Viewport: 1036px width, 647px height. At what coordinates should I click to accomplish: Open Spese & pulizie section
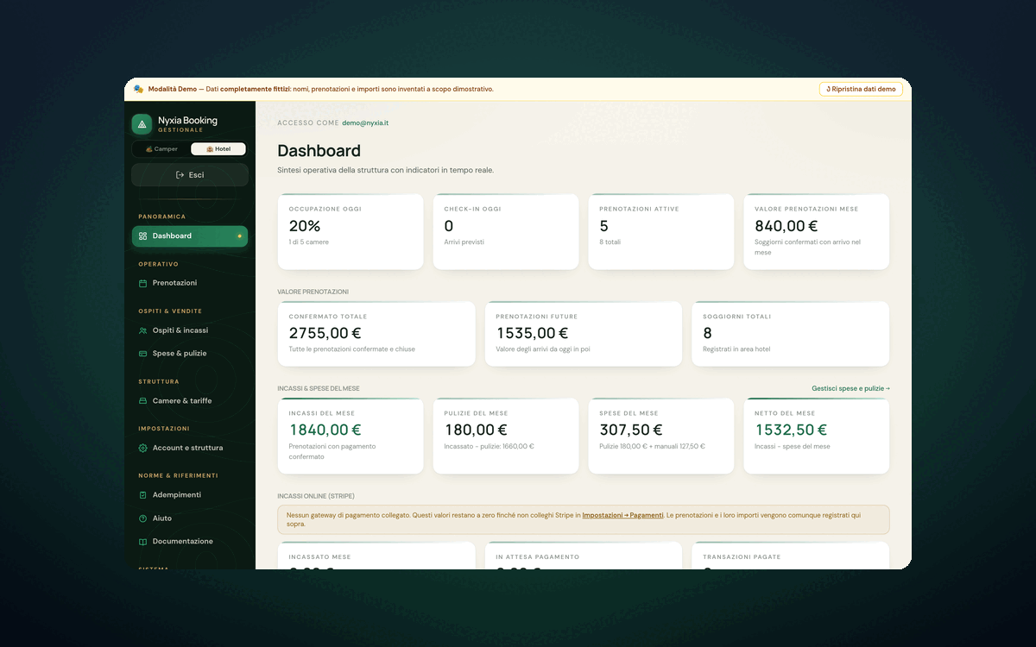pyautogui.click(x=190, y=354)
